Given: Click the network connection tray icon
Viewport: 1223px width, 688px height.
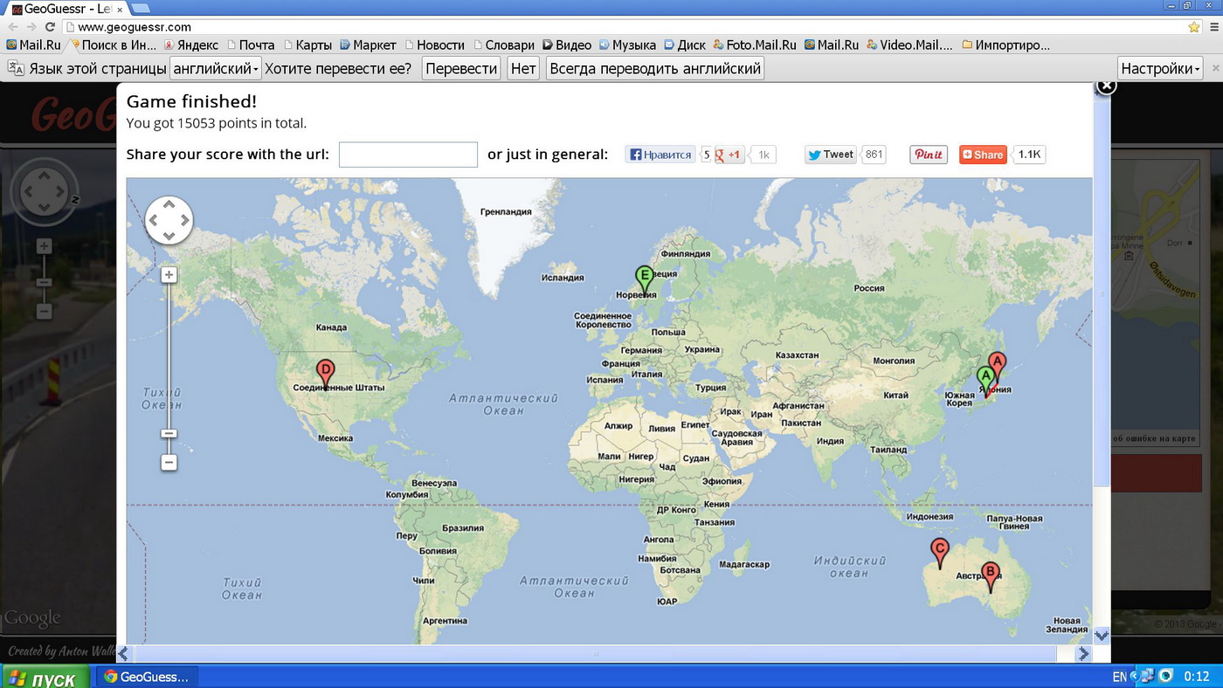Looking at the screenshot, I should click(1147, 677).
